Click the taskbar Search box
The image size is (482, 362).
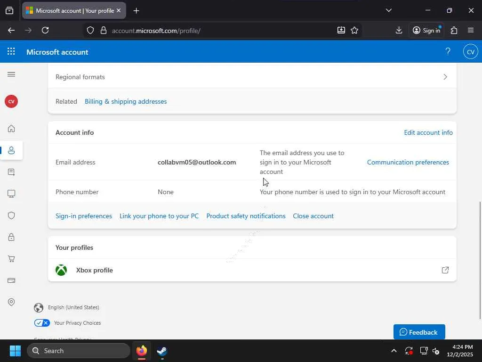click(x=79, y=351)
